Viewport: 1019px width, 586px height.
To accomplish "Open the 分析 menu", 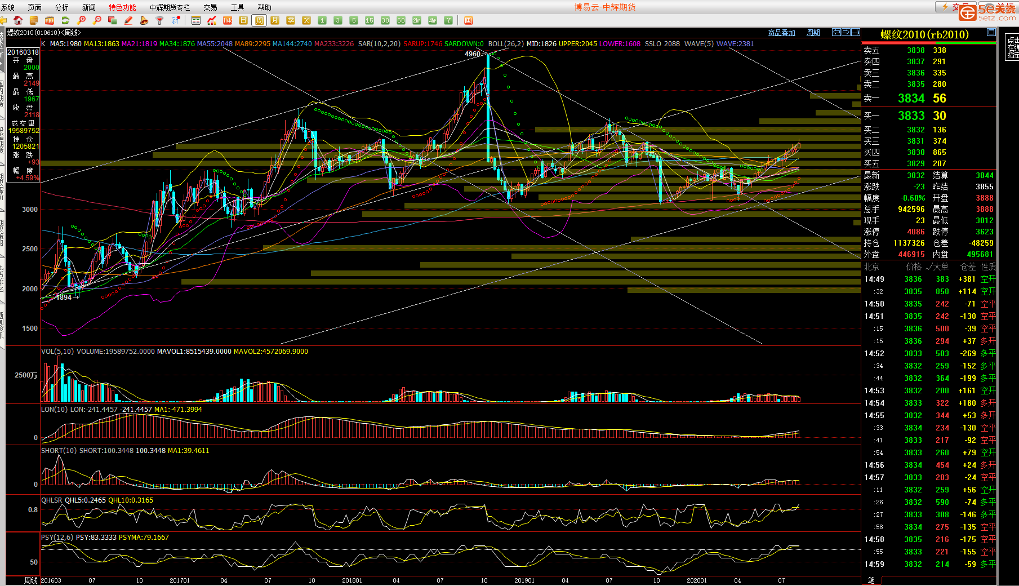I will click(62, 7).
